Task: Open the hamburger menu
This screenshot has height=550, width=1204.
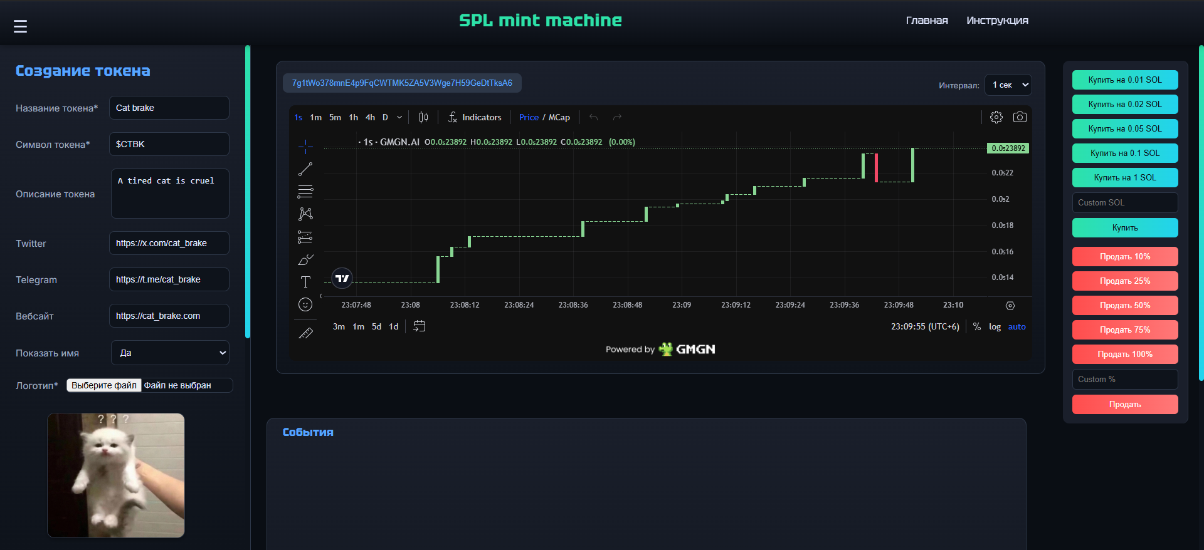Action: pyautogui.click(x=20, y=26)
